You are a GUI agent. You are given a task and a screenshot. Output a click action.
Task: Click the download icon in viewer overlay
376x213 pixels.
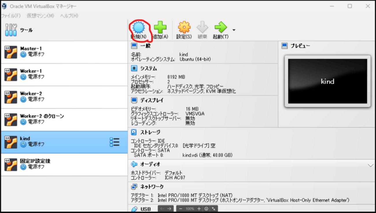coord(206,209)
